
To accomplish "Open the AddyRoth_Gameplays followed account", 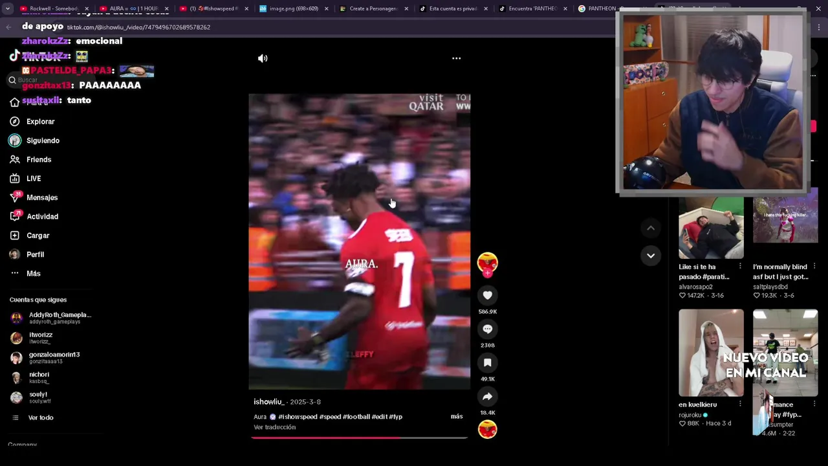I will coord(50,318).
